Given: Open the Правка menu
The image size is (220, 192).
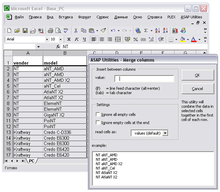Looking at the screenshot, I should (x=35, y=17).
